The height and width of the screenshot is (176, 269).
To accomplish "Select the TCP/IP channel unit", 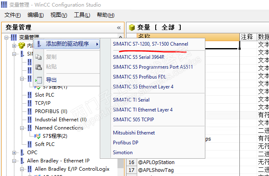I will coord(43,103).
